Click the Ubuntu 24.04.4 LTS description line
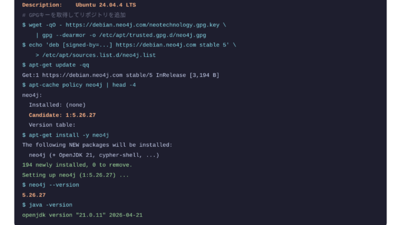Image resolution: width=401 pixels, height=225 pixels. [x=79, y=5]
